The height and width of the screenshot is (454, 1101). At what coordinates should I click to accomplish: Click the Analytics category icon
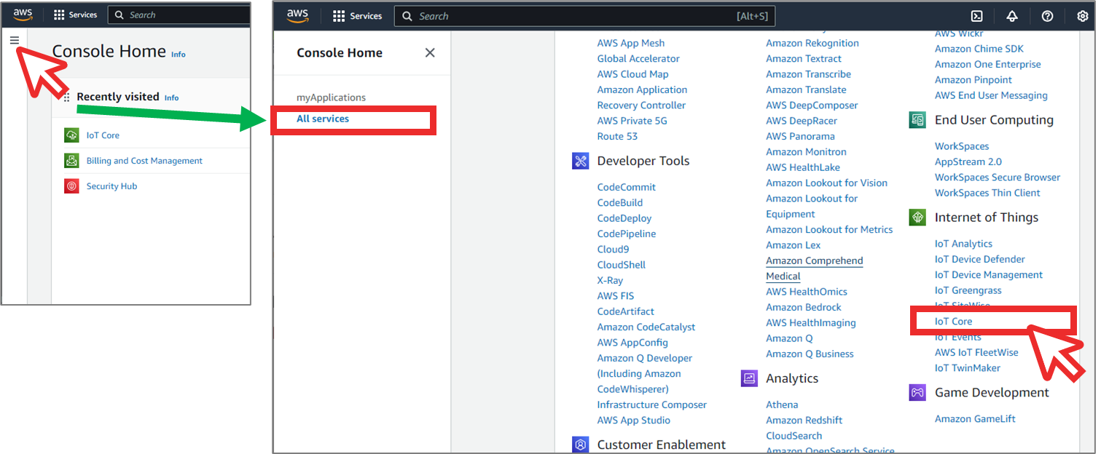[x=749, y=378]
